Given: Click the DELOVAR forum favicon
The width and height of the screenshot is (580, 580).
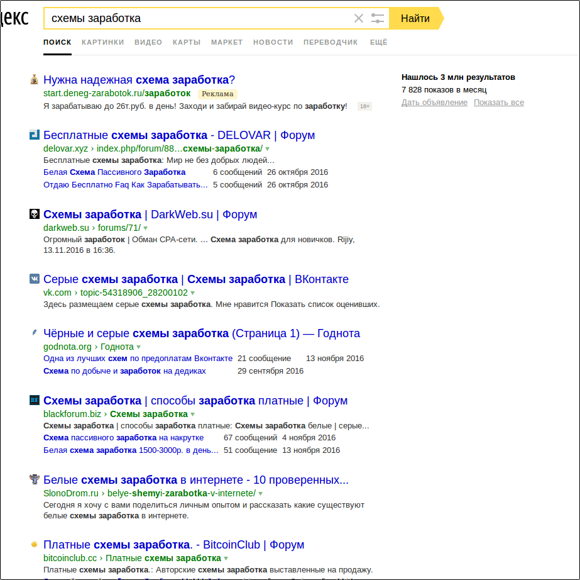Looking at the screenshot, I should pyautogui.click(x=35, y=135).
